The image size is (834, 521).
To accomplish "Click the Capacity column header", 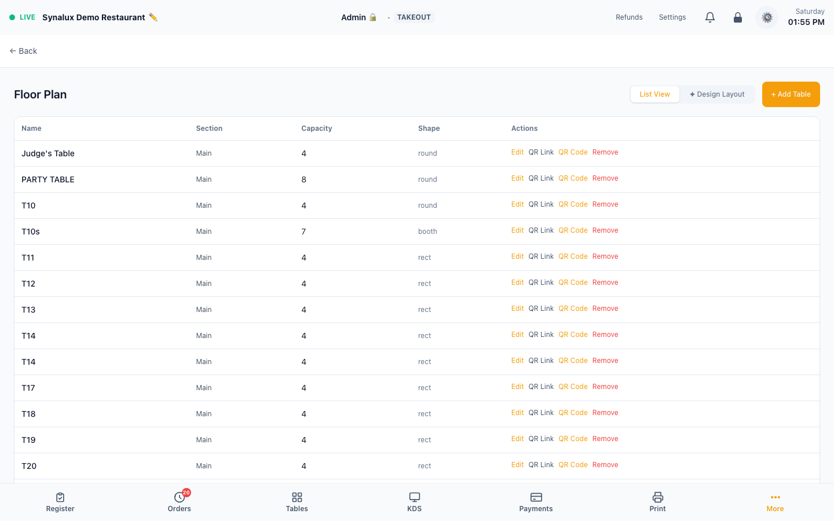I will click(317, 129).
